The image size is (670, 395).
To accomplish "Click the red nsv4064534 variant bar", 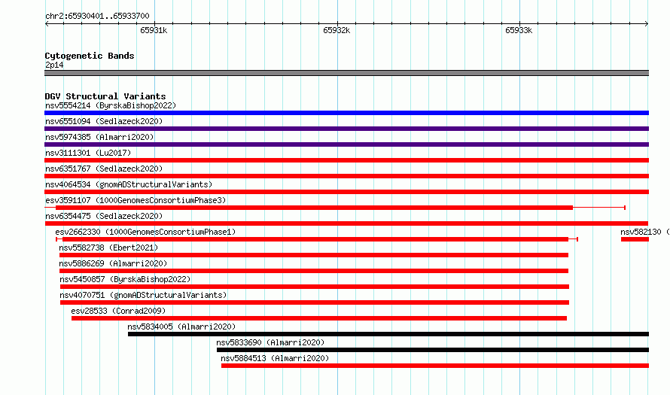I will tap(346, 192).
